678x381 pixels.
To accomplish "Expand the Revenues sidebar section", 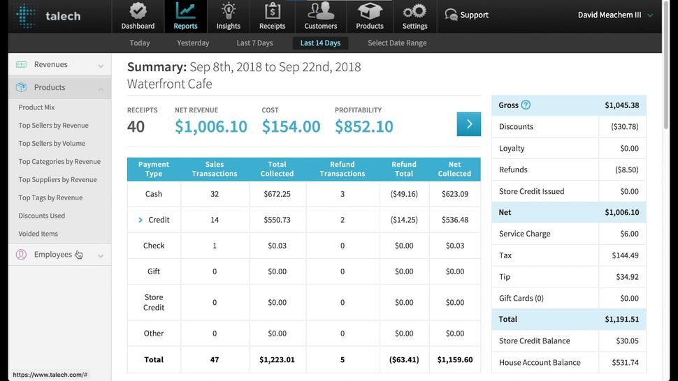I will (x=59, y=65).
